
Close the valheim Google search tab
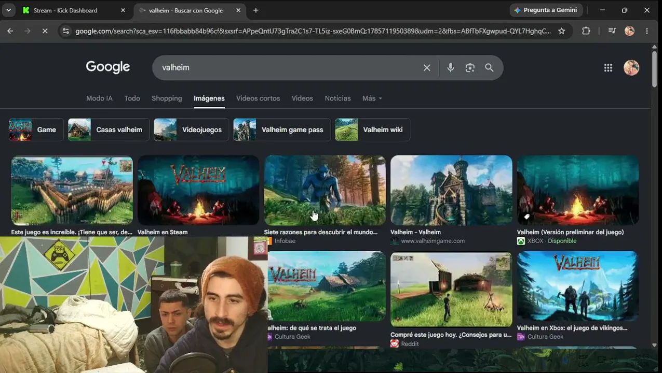point(238,10)
